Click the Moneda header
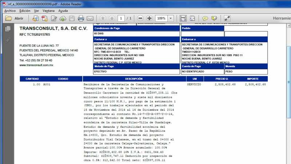Viewport: 291px width, 164px height. pos(246,67)
